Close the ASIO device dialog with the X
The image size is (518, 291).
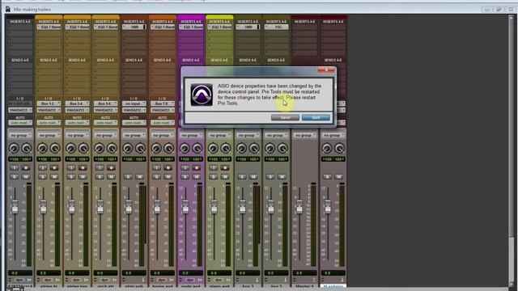click(x=326, y=70)
